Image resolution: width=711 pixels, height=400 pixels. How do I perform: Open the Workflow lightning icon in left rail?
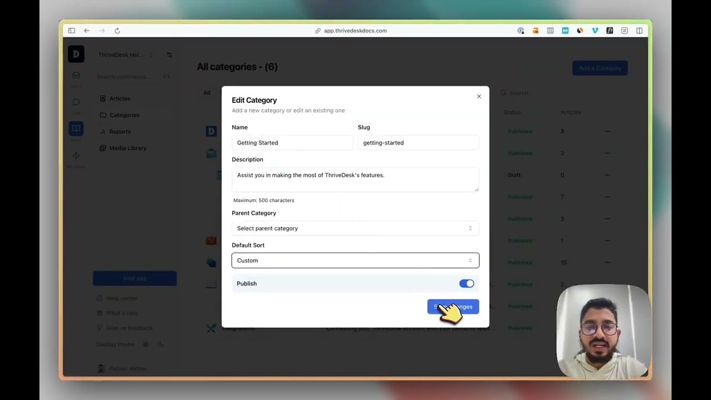click(x=76, y=156)
